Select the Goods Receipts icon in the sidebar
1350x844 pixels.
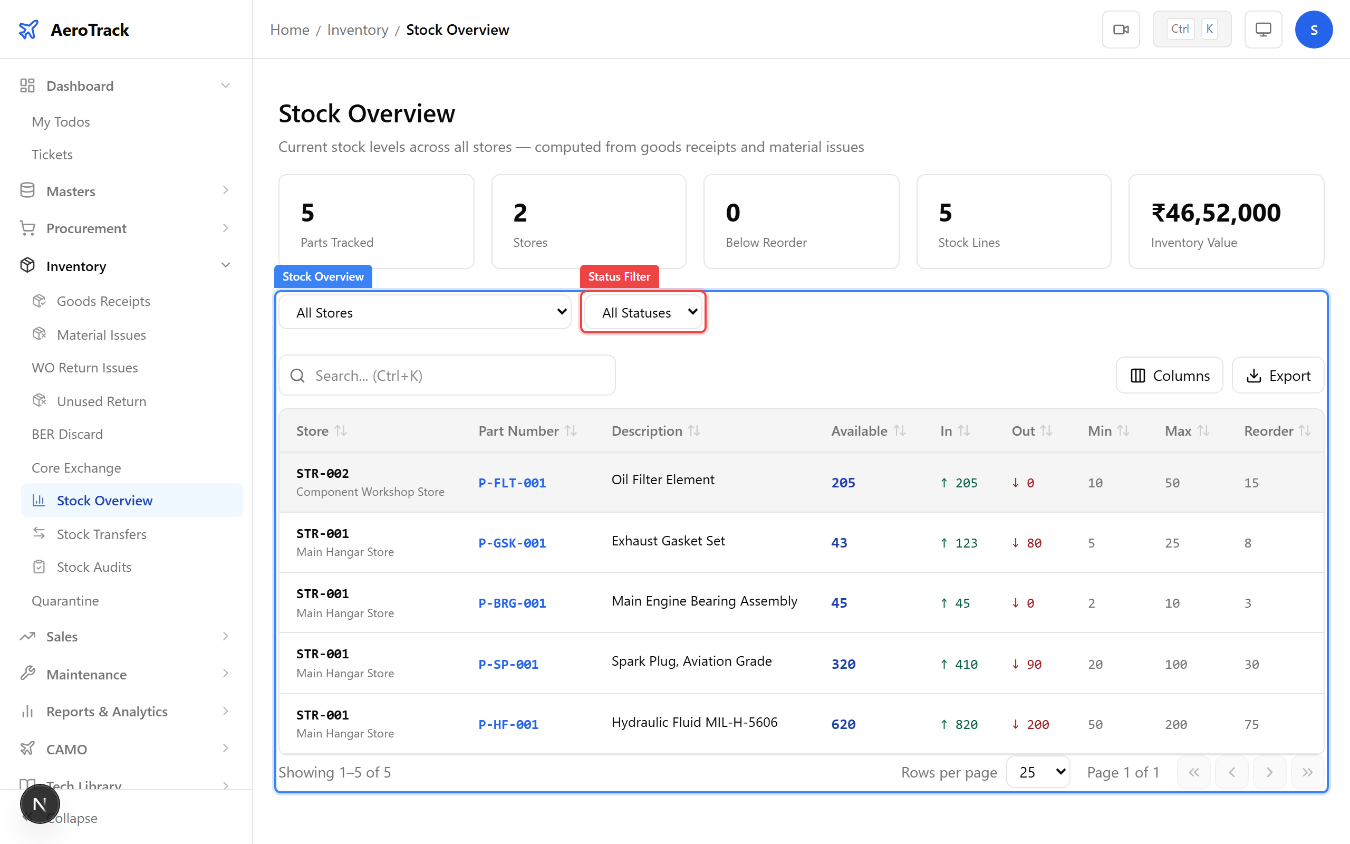tap(39, 300)
